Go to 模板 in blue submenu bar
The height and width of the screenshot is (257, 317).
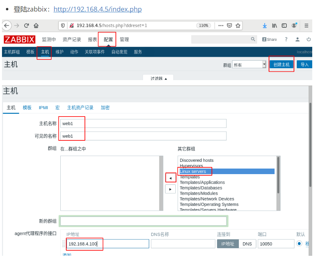click(x=30, y=52)
